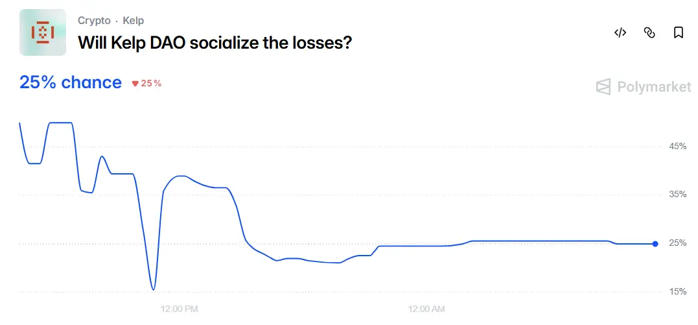Image resolution: width=698 pixels, height=325 pixels.
Task: Click the blue 25% chance text
Action: pos(71,82)
